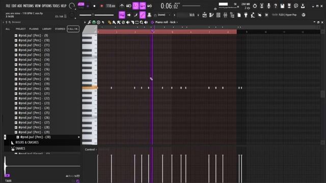This screenshot has height=183, width=326.
Task: Click the pause playback button
Action: [88, 6]
